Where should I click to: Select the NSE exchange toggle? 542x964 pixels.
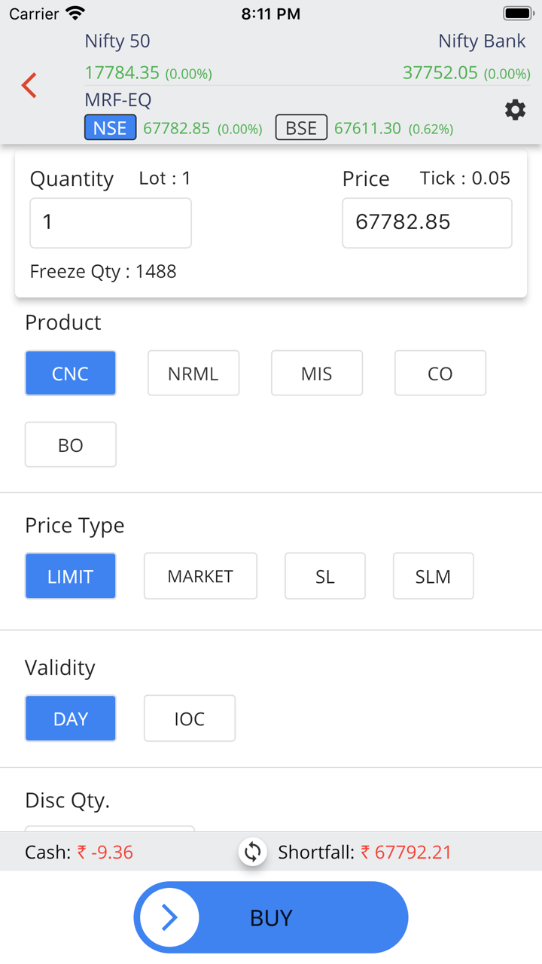point(110,128)
